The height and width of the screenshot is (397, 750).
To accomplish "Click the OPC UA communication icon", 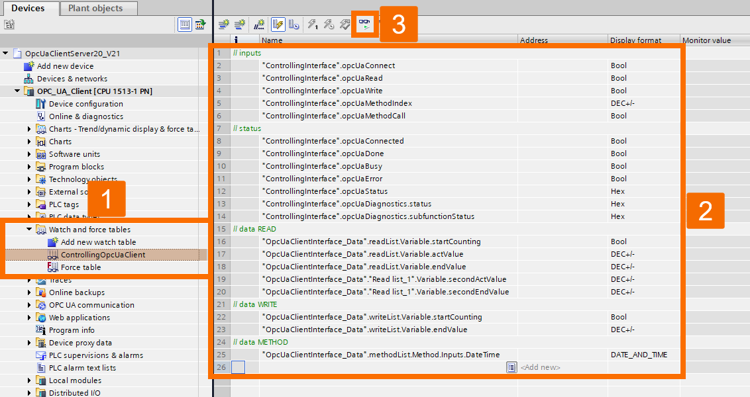I will click(x=41, y=305).
